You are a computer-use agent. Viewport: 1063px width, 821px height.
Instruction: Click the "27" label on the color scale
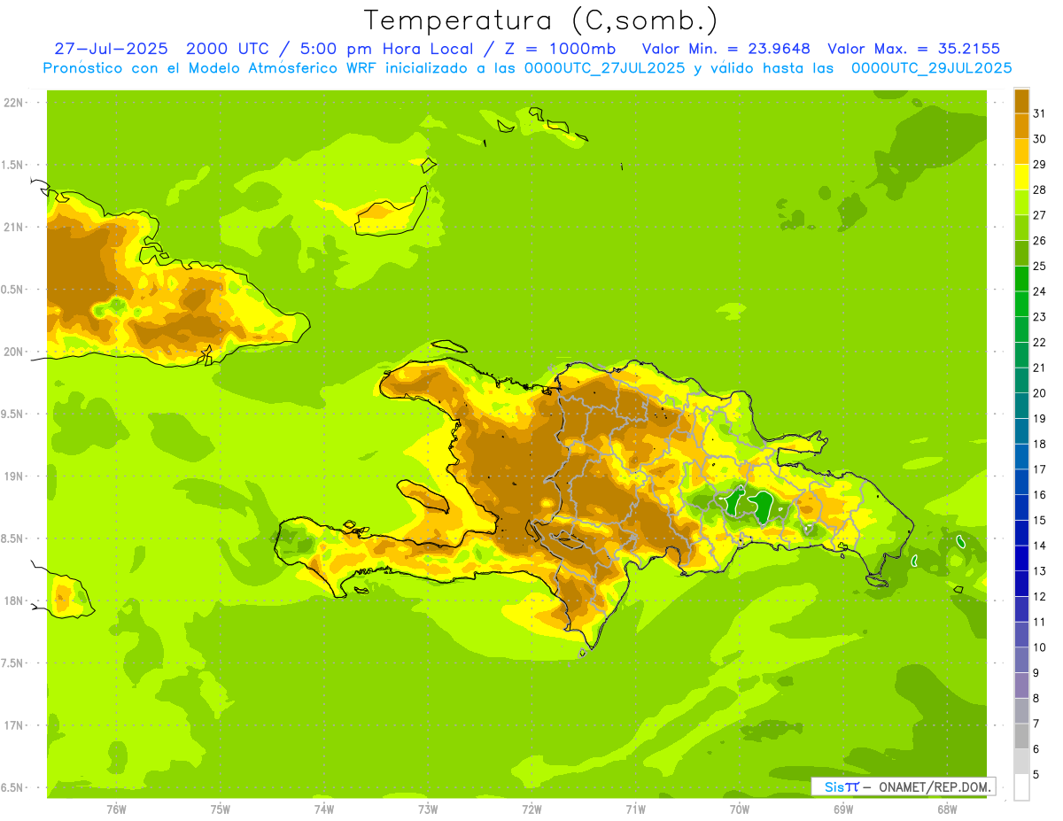coord(1040,215)
